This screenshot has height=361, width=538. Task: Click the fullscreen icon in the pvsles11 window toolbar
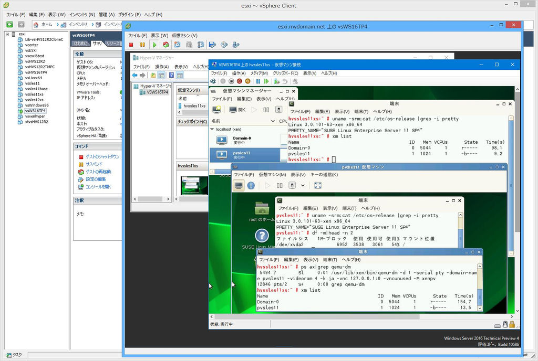[x=318, y=185]
